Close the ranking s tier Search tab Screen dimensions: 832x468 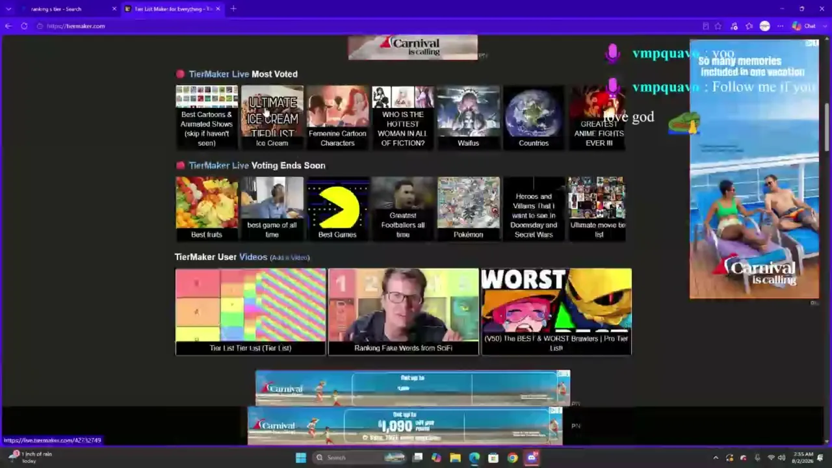[114, 8]
